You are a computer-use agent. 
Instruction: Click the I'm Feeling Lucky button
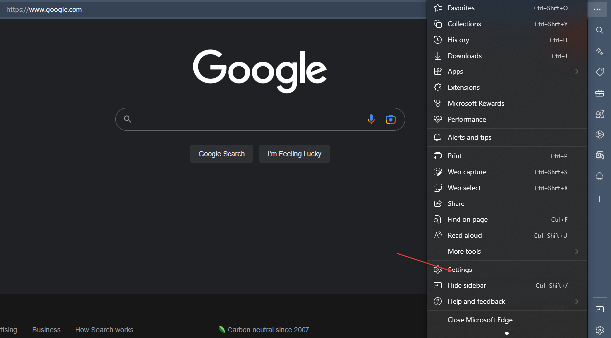295,154
